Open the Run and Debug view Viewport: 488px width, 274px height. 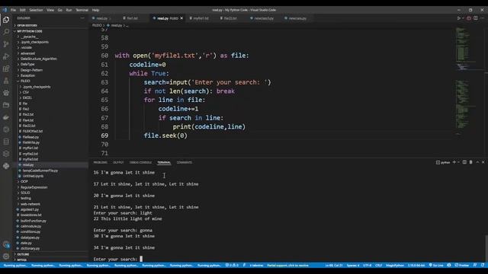pos(6,56)
